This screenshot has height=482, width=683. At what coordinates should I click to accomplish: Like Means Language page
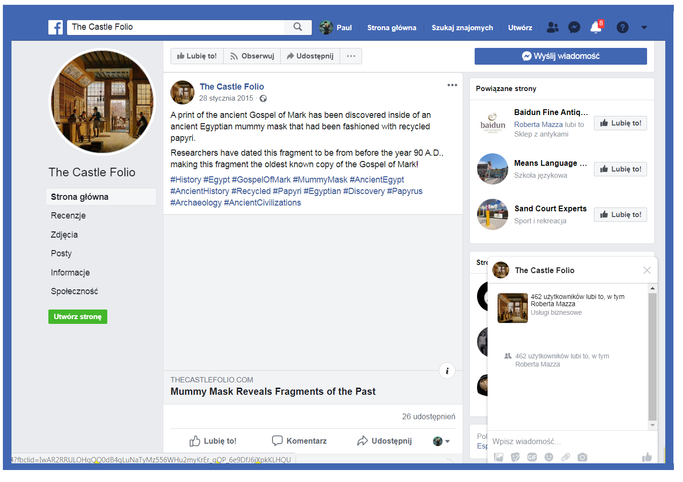[x=620, y=169]
